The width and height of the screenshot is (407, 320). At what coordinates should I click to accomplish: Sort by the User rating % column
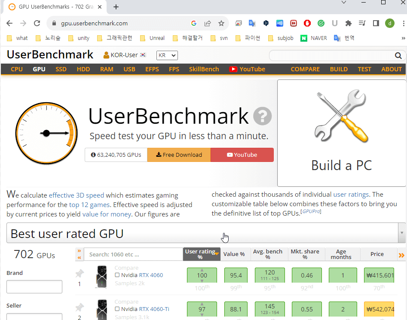202,254
